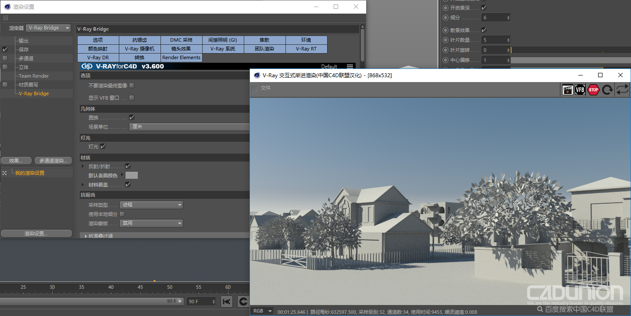The image size is (631, 316).
Task: Click the swap arrows icon in V-Ray window
Action: pos(622,90)
